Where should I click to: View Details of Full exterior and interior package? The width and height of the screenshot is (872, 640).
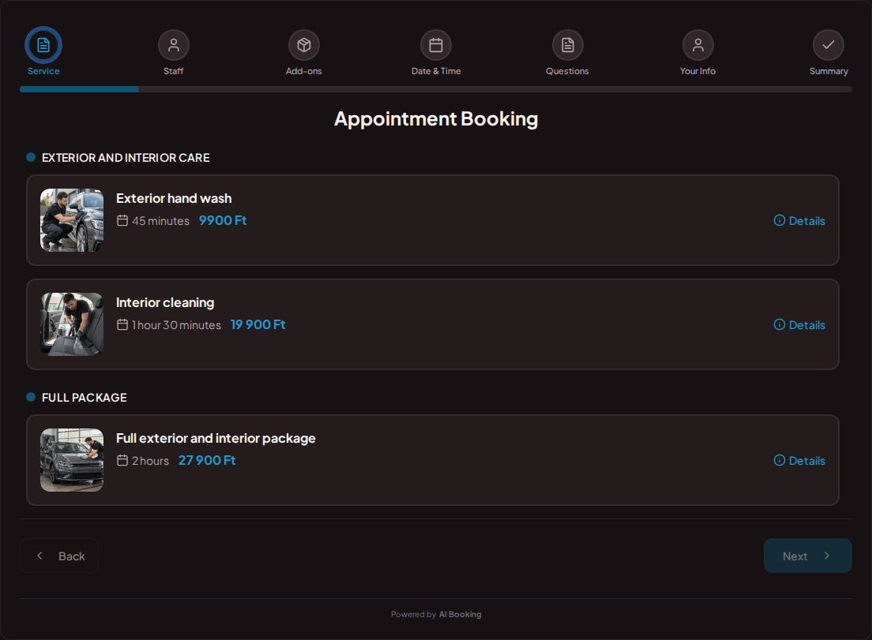[x=799, y=461]
